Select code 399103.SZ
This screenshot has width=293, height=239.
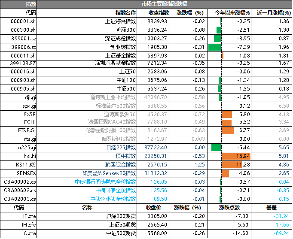23,64
